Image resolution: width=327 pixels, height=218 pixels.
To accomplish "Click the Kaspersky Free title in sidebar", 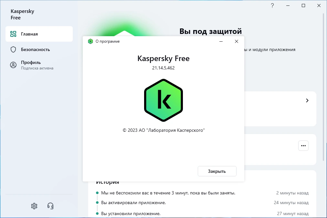I will tap(22, 15).
